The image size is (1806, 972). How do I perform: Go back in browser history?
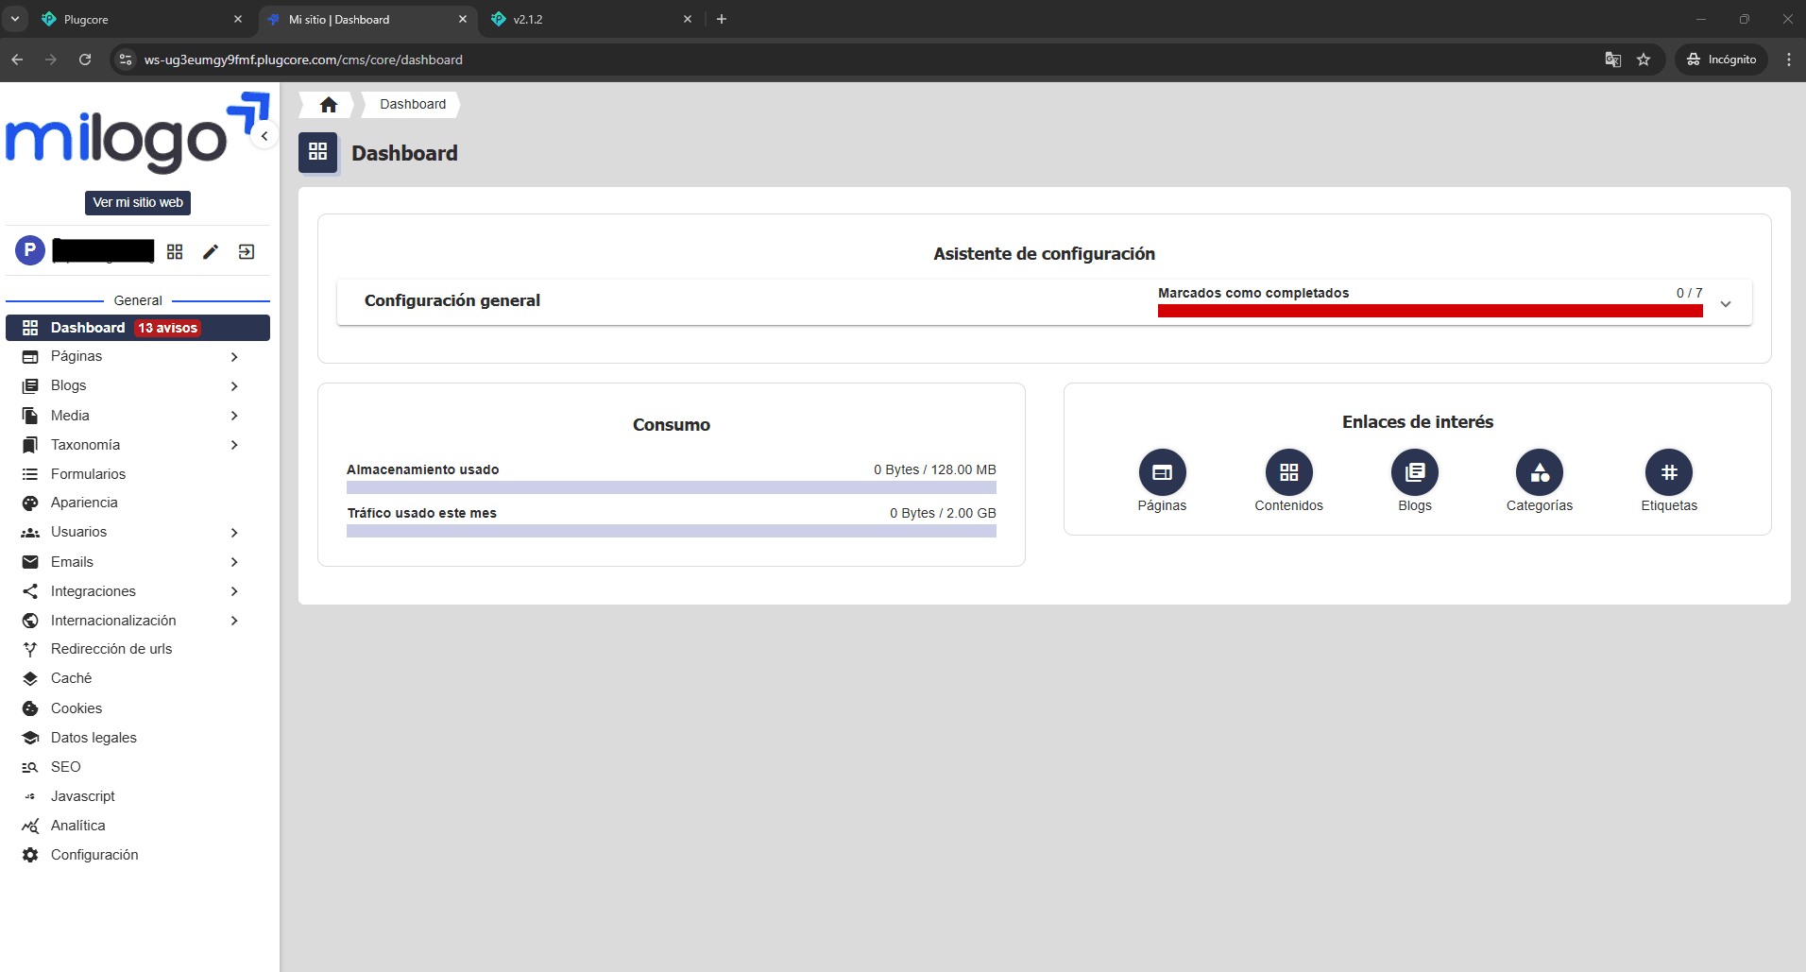point(17,60)
